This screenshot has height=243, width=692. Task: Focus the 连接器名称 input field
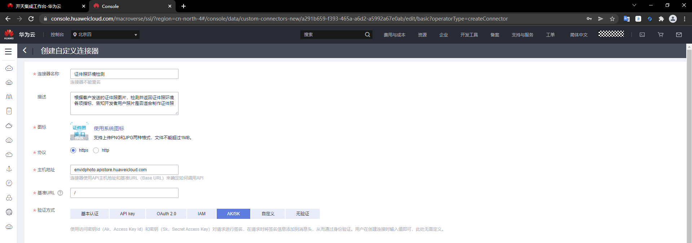[124, 74]
